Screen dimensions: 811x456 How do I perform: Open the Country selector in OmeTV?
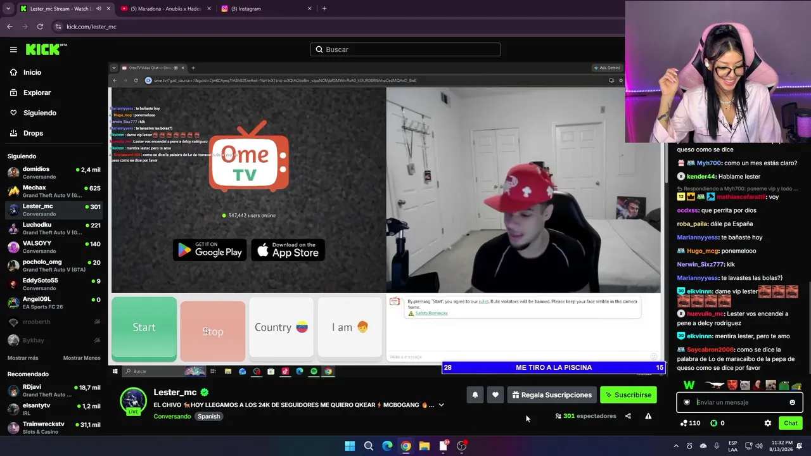[281, 327]
